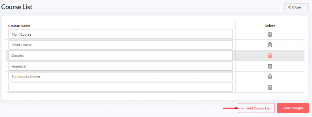Click the X icon on the Close button

289,7
